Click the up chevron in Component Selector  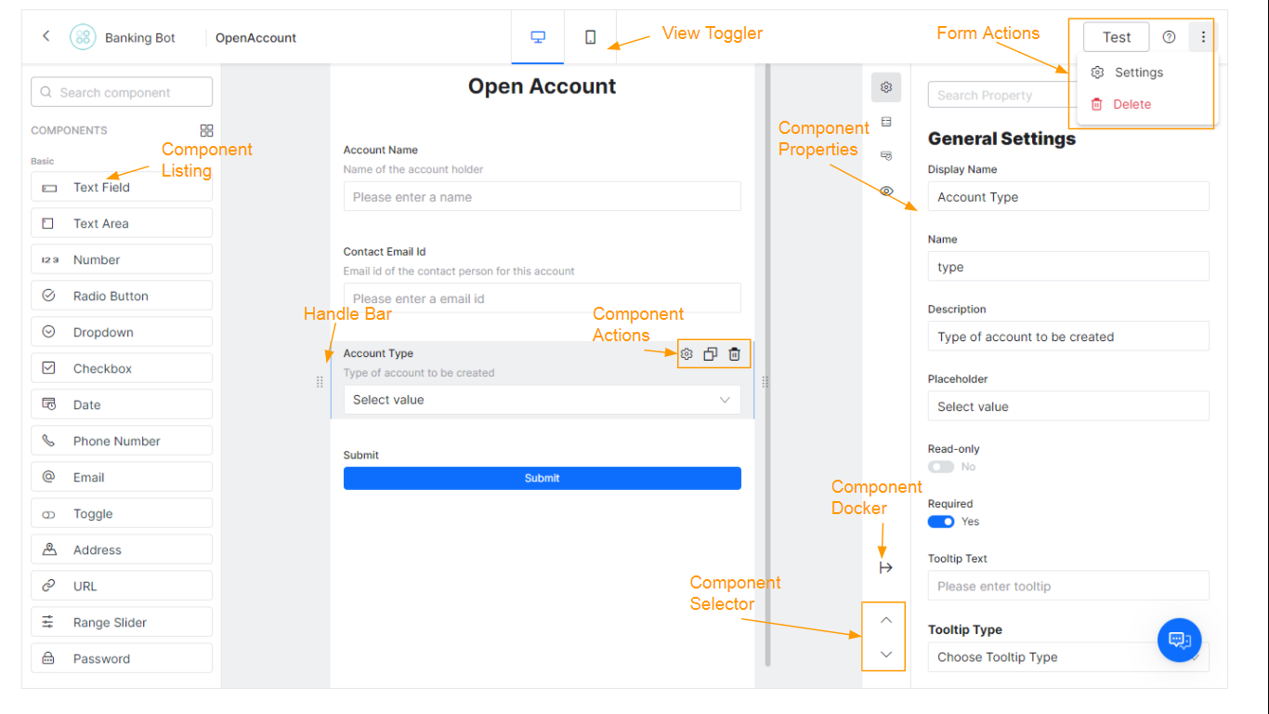pyautogui.click(x=885, y=619)
